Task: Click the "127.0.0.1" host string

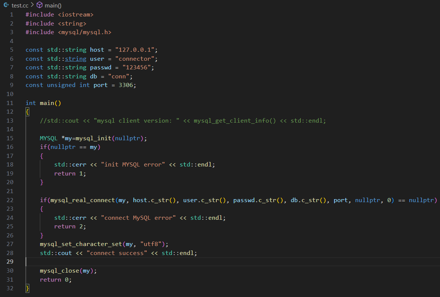Action: click(135, 50)
